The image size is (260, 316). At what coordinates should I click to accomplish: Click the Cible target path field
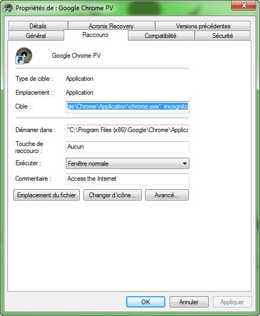point(127,106)
